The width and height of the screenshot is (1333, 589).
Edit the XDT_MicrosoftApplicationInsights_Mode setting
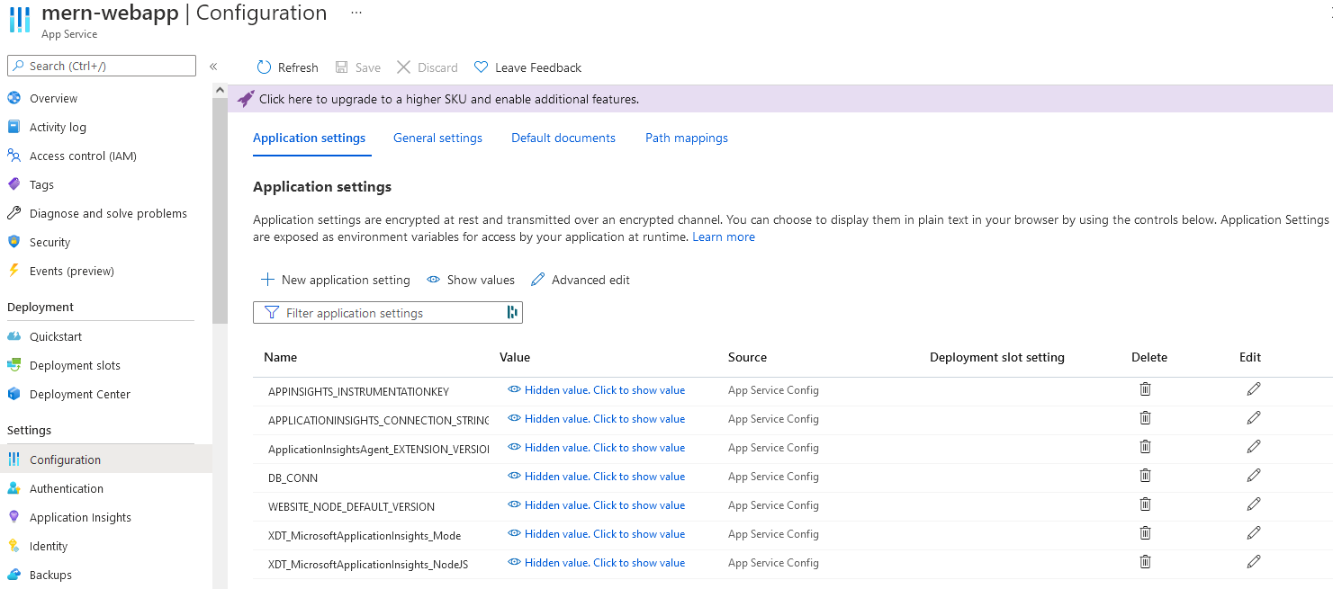(1254, 533)
